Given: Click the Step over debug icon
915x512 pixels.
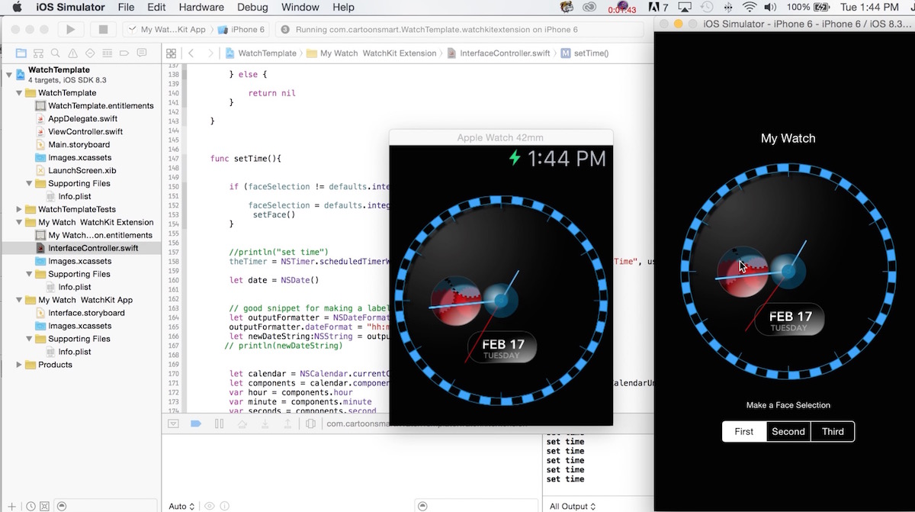Looking at the screenshot, I should [x=242, y=423].
